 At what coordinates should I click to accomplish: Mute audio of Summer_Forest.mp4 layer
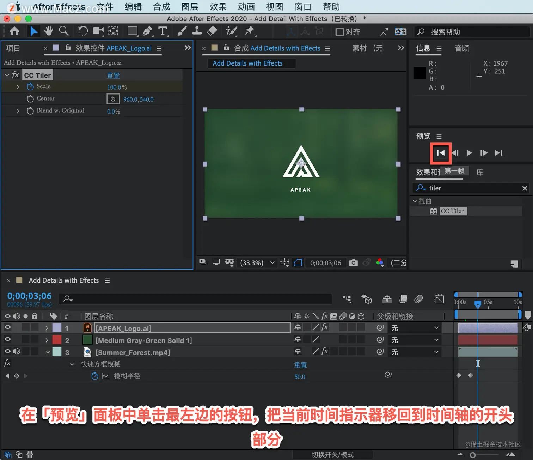(16, 352)
